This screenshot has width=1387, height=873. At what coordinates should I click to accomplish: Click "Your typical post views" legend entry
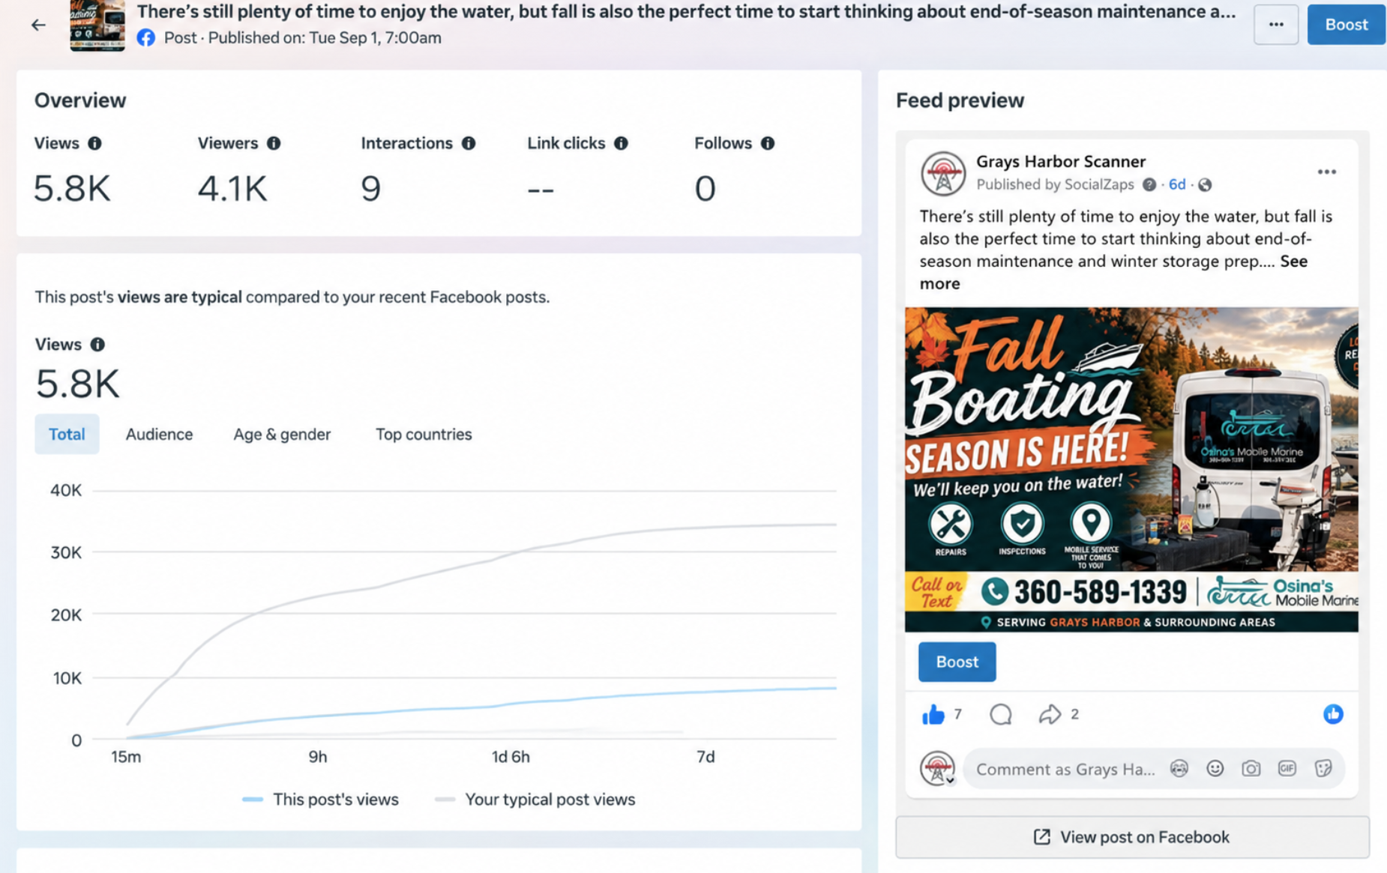(x=535, y=800)
